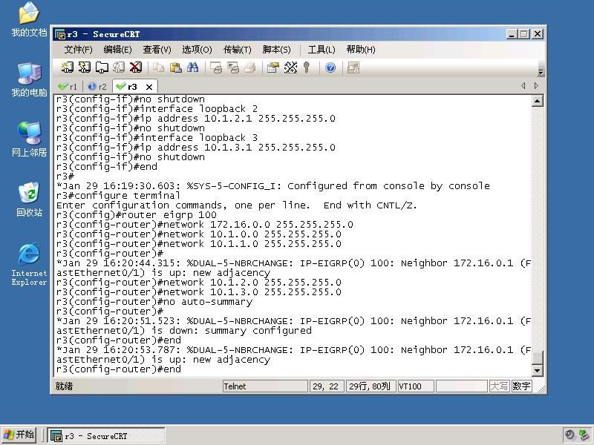Open the 编辑(E) menu
The height and width of the screenshot is (445, 594).
coord(117,50)
